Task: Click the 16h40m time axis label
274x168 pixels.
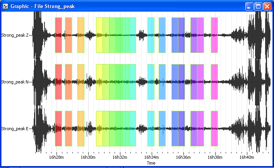Action: [x=247, y=157]
